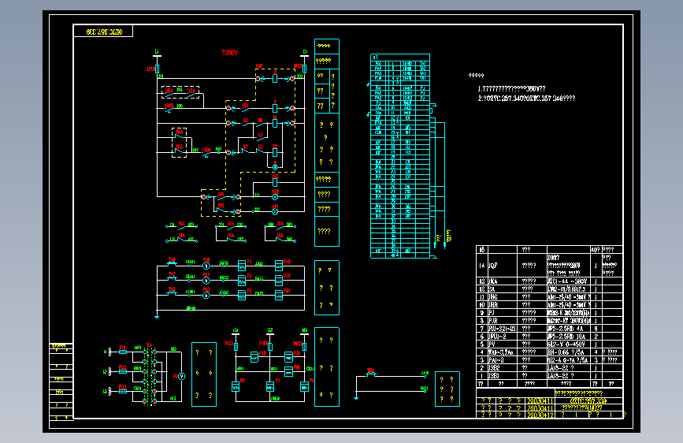Image resolution: width=683 pixels, height=443 pixels.
Task: Click the JZC1-44 ~380V specification cell
Action: pos(567,281)
